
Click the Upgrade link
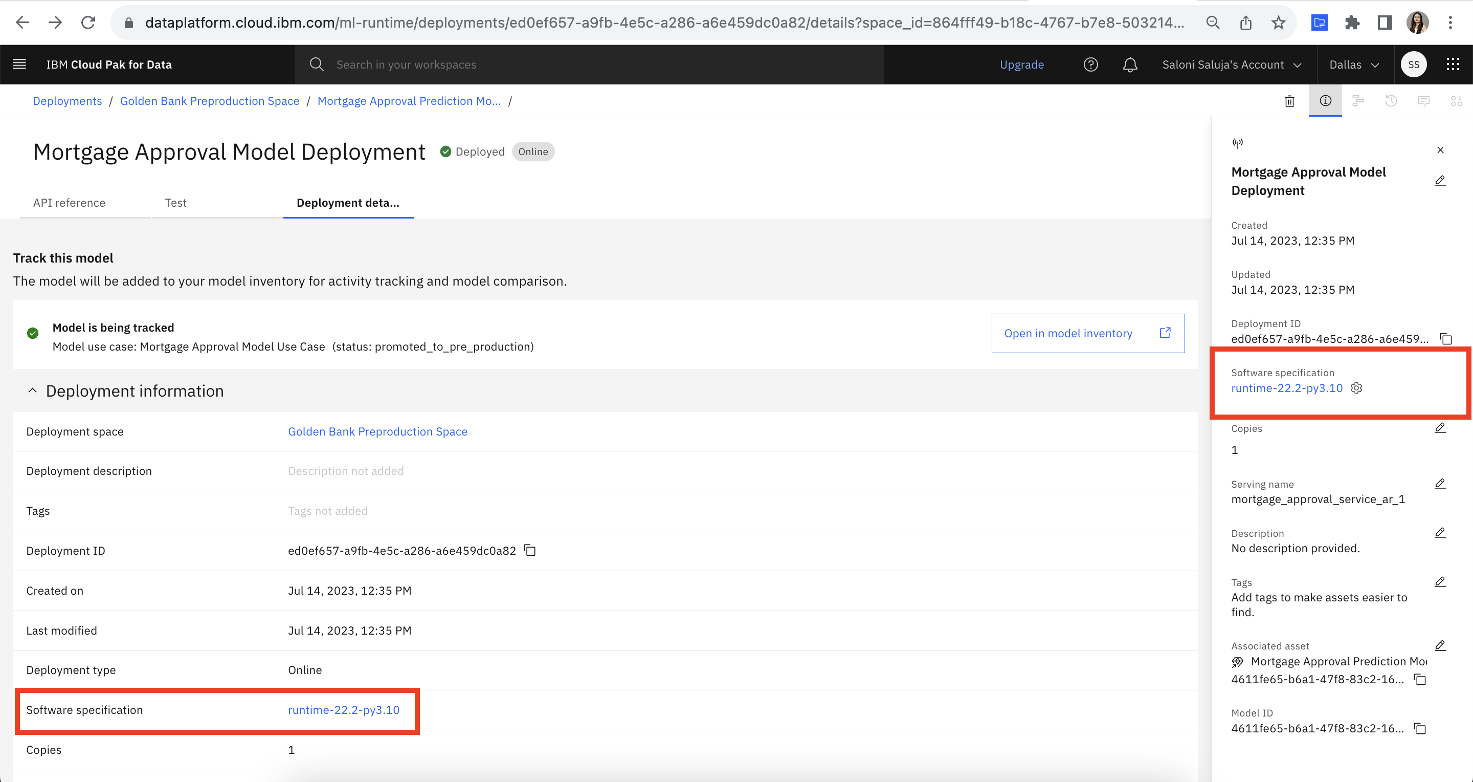[x=1021, y=64]
